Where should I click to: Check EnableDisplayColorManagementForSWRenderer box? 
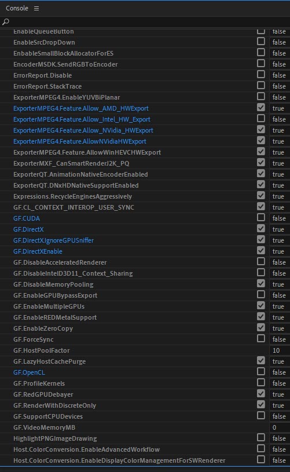(261, 460)
